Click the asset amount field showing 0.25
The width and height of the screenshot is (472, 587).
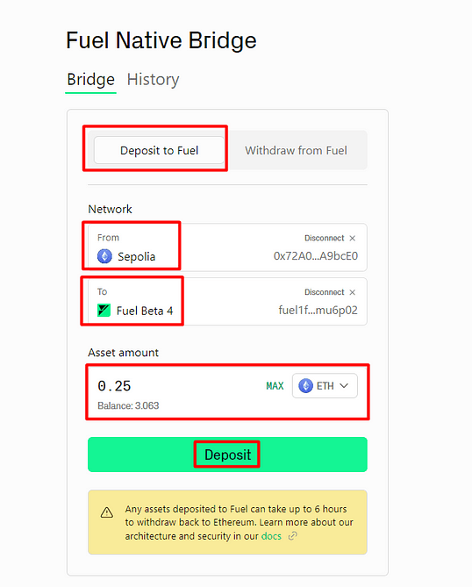[x=178, y=386]
